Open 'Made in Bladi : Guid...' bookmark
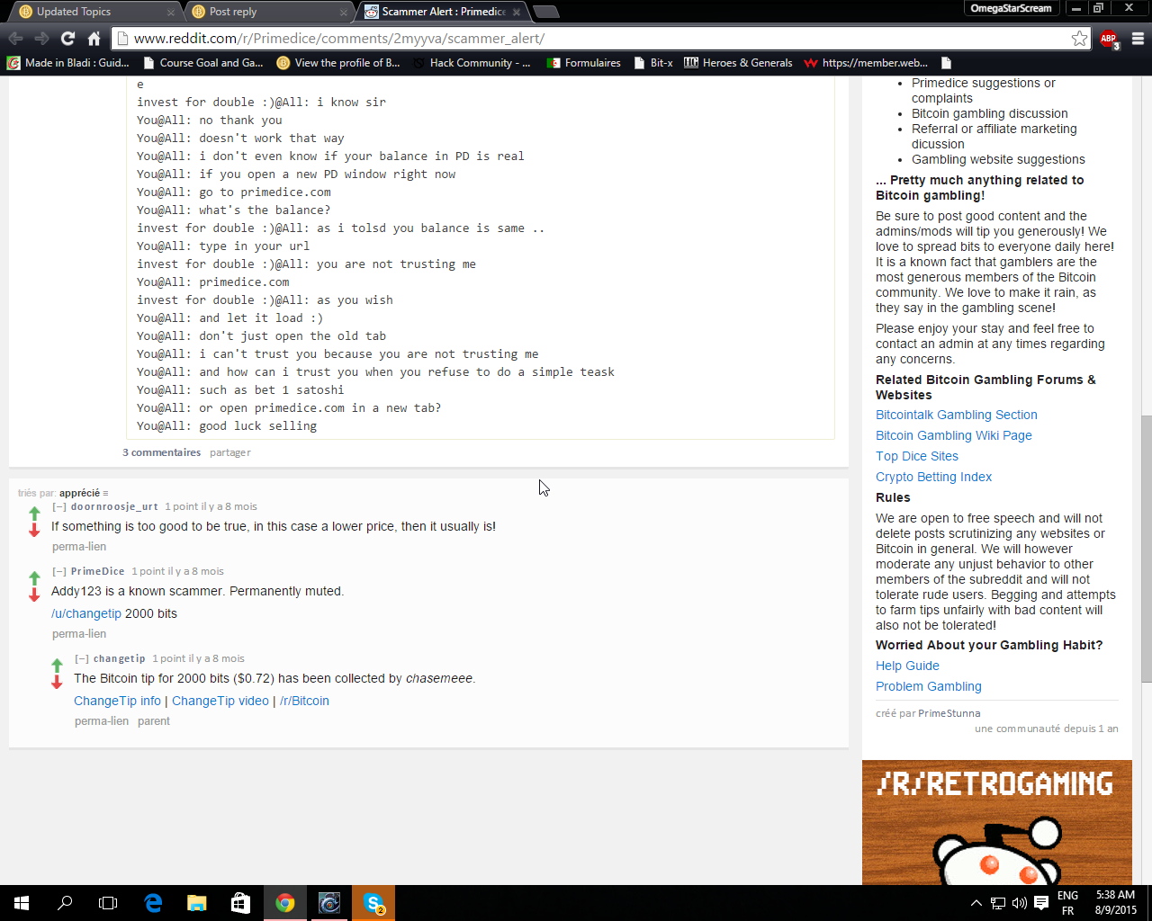 click(68, 63)
